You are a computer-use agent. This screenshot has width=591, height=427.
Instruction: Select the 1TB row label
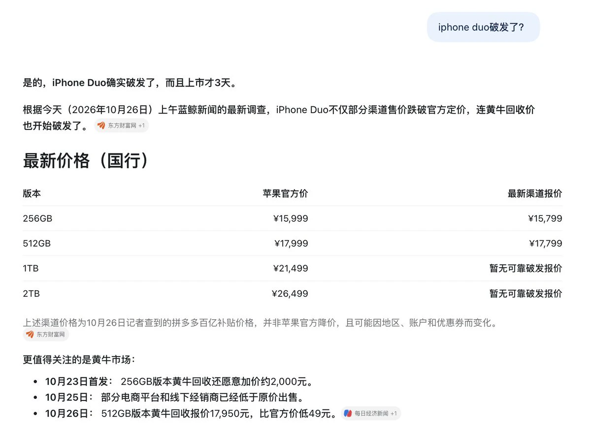[x=31, y=269]
